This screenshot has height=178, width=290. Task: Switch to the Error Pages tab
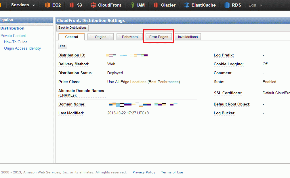tap(159, 37)
